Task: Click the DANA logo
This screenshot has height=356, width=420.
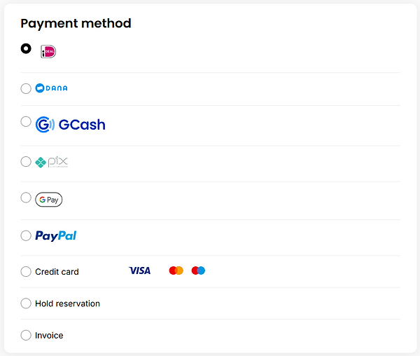Action: click(51, 88)
